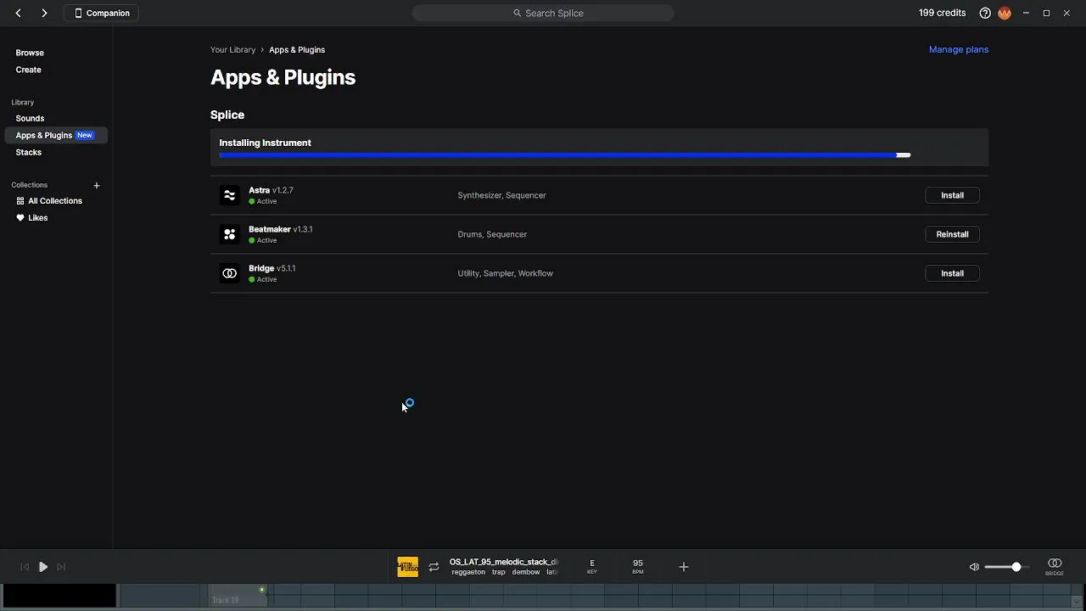
Task: Select the Astra plugin name
Action: point(259,190)
